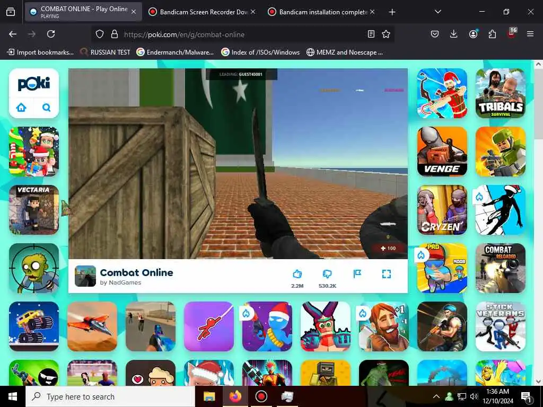Open tracking protection shield icon
This screenshot has height=407, width=543.
click(x=100, y=34)
